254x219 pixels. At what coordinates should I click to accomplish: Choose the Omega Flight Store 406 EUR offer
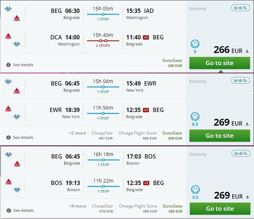click(x=137, y=135)
